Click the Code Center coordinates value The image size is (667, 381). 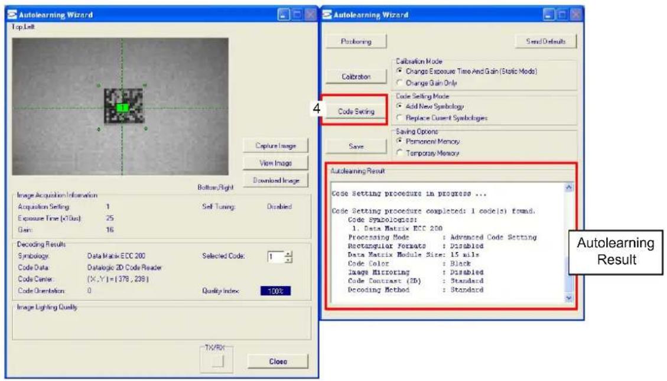tap(118, 279)
